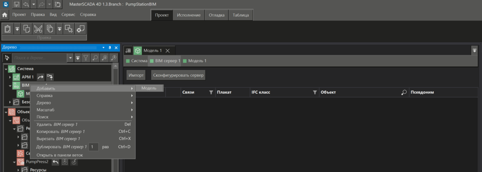The width and height of the screenshot is (482, 172).
Task: Click the clipboard Paste icon
Action: pos(8,29)
